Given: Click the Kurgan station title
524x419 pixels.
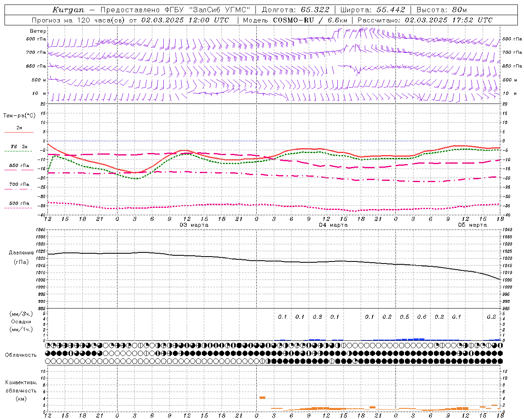Looking at the screenshot, I should coord(68,10).
